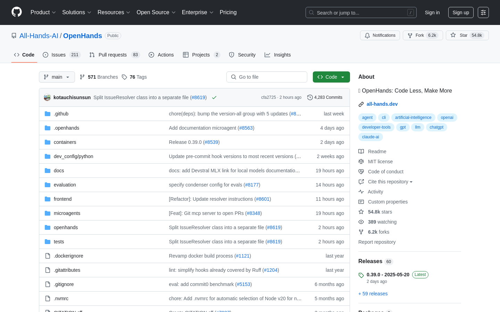This screenshot has width=500, height=312.
Task: Open the containers folder
Action: coord(65,142)
